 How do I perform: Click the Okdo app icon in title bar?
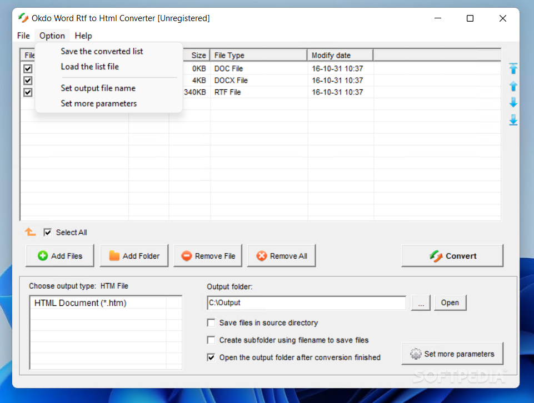tap(23, 18)
